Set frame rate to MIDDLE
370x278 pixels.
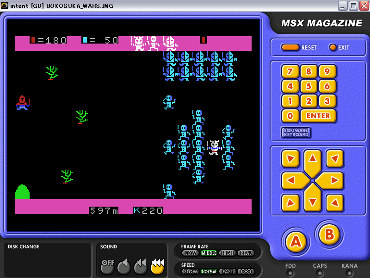(x=209, y=253)
